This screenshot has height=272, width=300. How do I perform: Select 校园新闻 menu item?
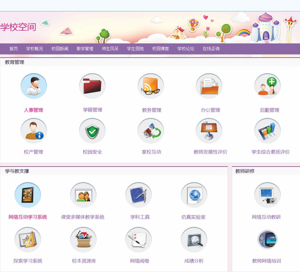point(60,49)
